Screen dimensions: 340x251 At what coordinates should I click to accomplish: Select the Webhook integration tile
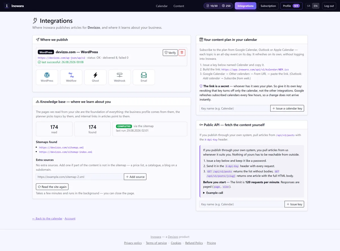[120, 77]
